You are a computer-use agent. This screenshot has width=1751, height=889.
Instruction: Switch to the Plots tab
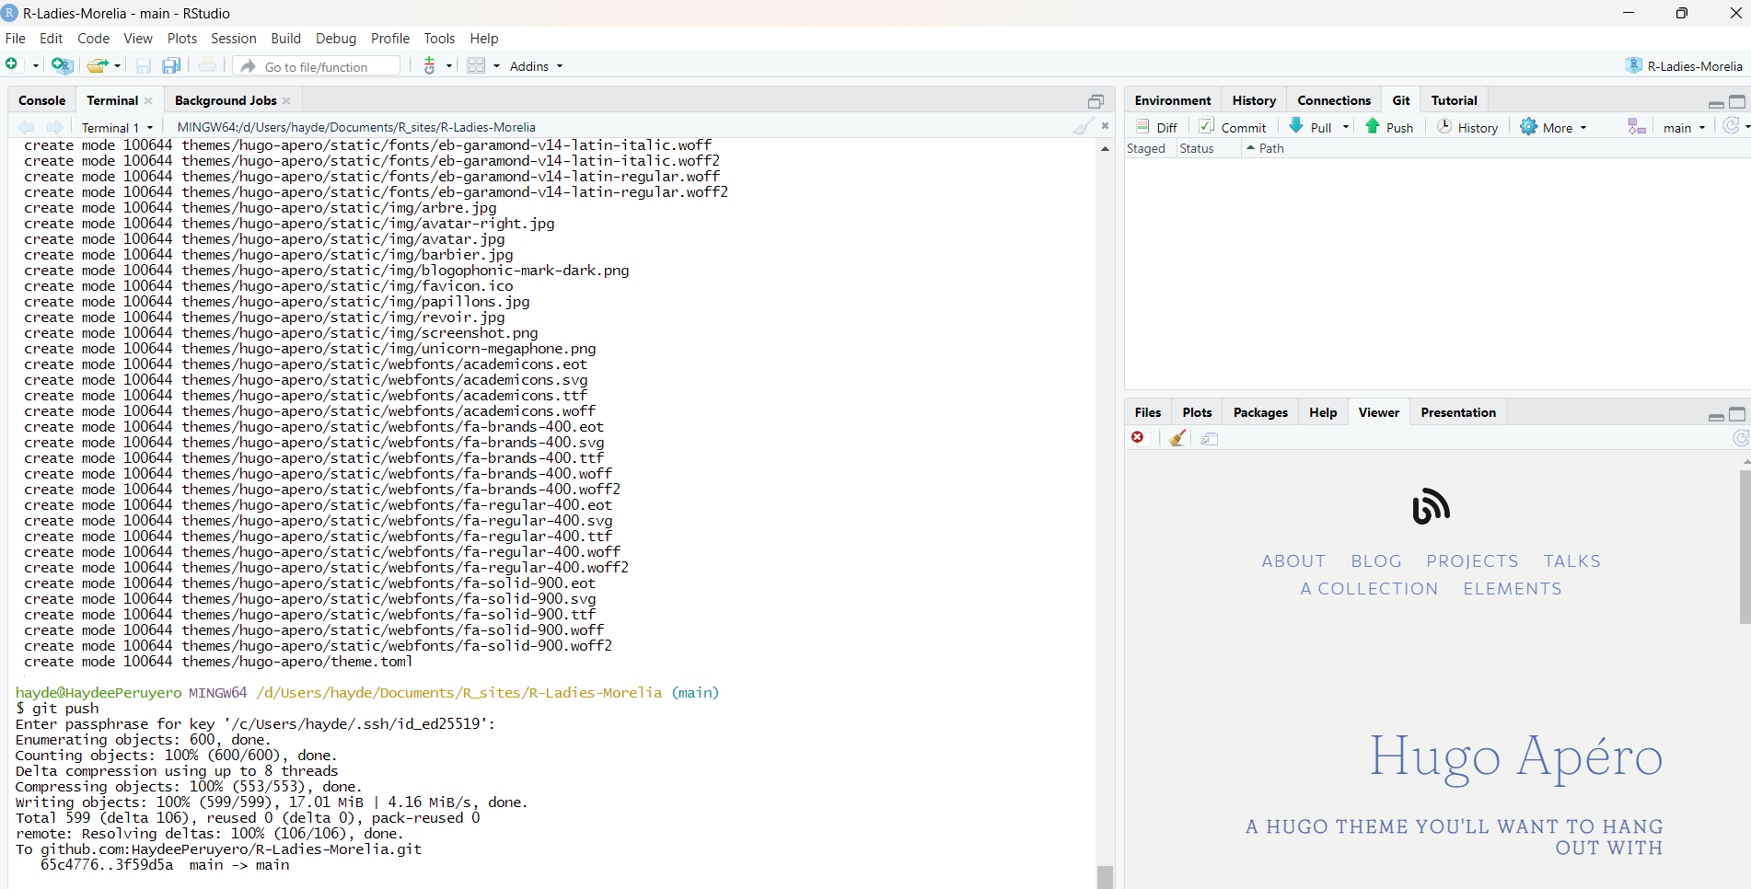coord(1197,412)
